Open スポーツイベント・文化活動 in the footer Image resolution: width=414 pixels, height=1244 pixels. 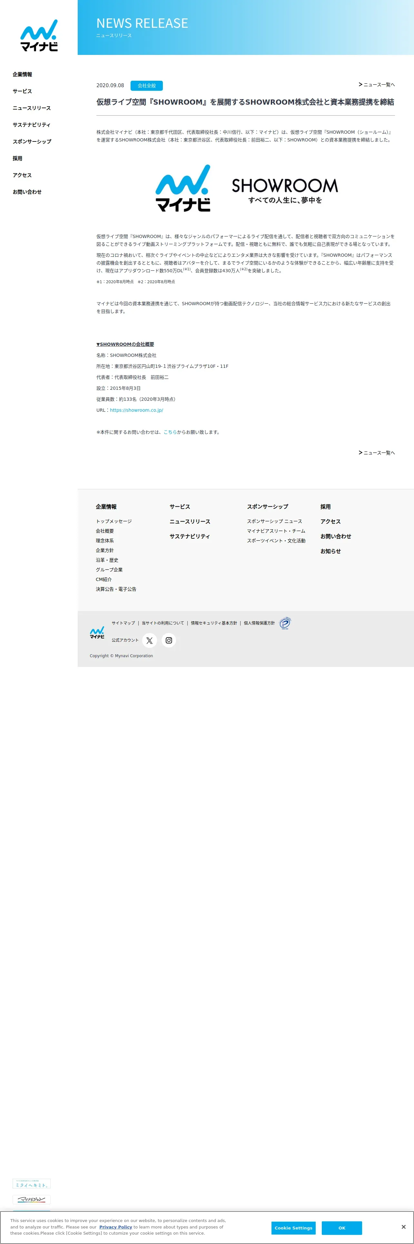276,540
